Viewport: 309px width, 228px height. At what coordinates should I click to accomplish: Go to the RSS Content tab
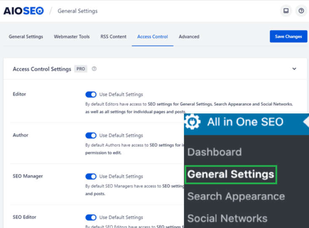[x=113, y=37]
